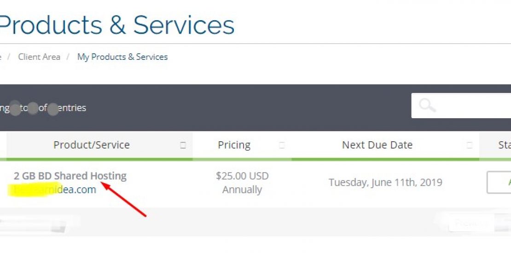The image size is (511, 253).
Task: Click the Products & Services page heading
Action: [117, 25]
